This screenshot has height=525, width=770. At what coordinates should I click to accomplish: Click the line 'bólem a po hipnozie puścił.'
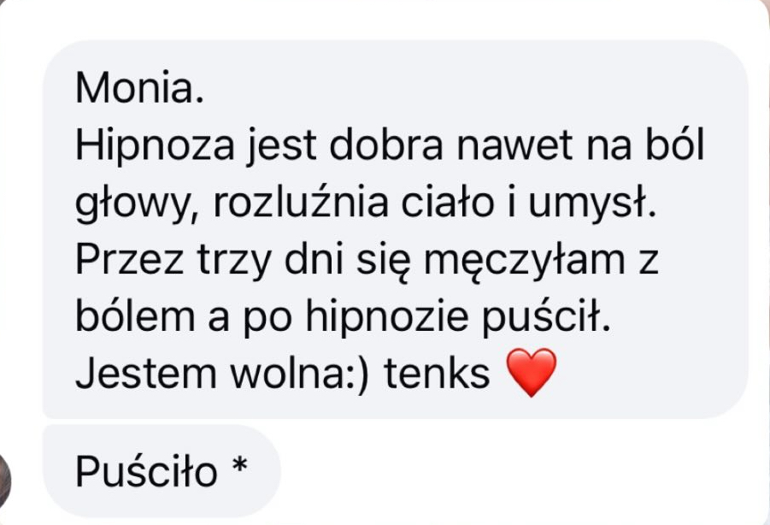tap(343, 318)
